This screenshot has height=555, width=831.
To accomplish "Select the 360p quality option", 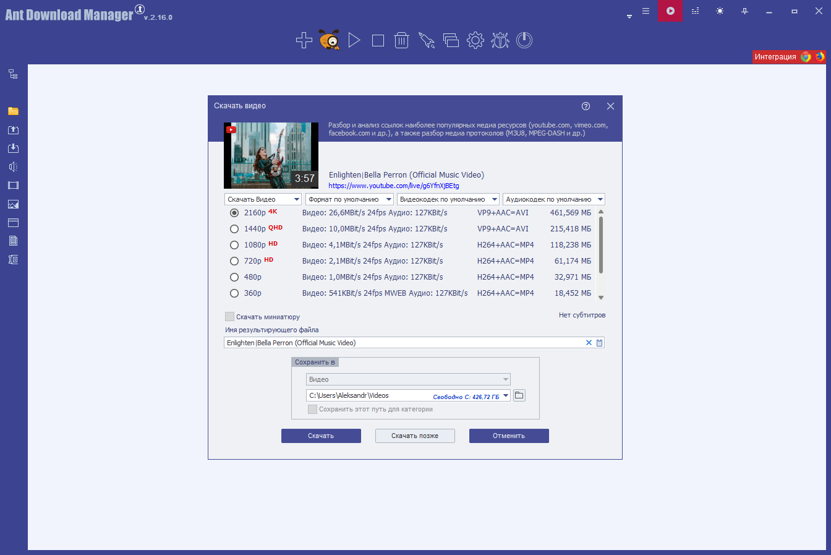I will [x=234, y=293].
